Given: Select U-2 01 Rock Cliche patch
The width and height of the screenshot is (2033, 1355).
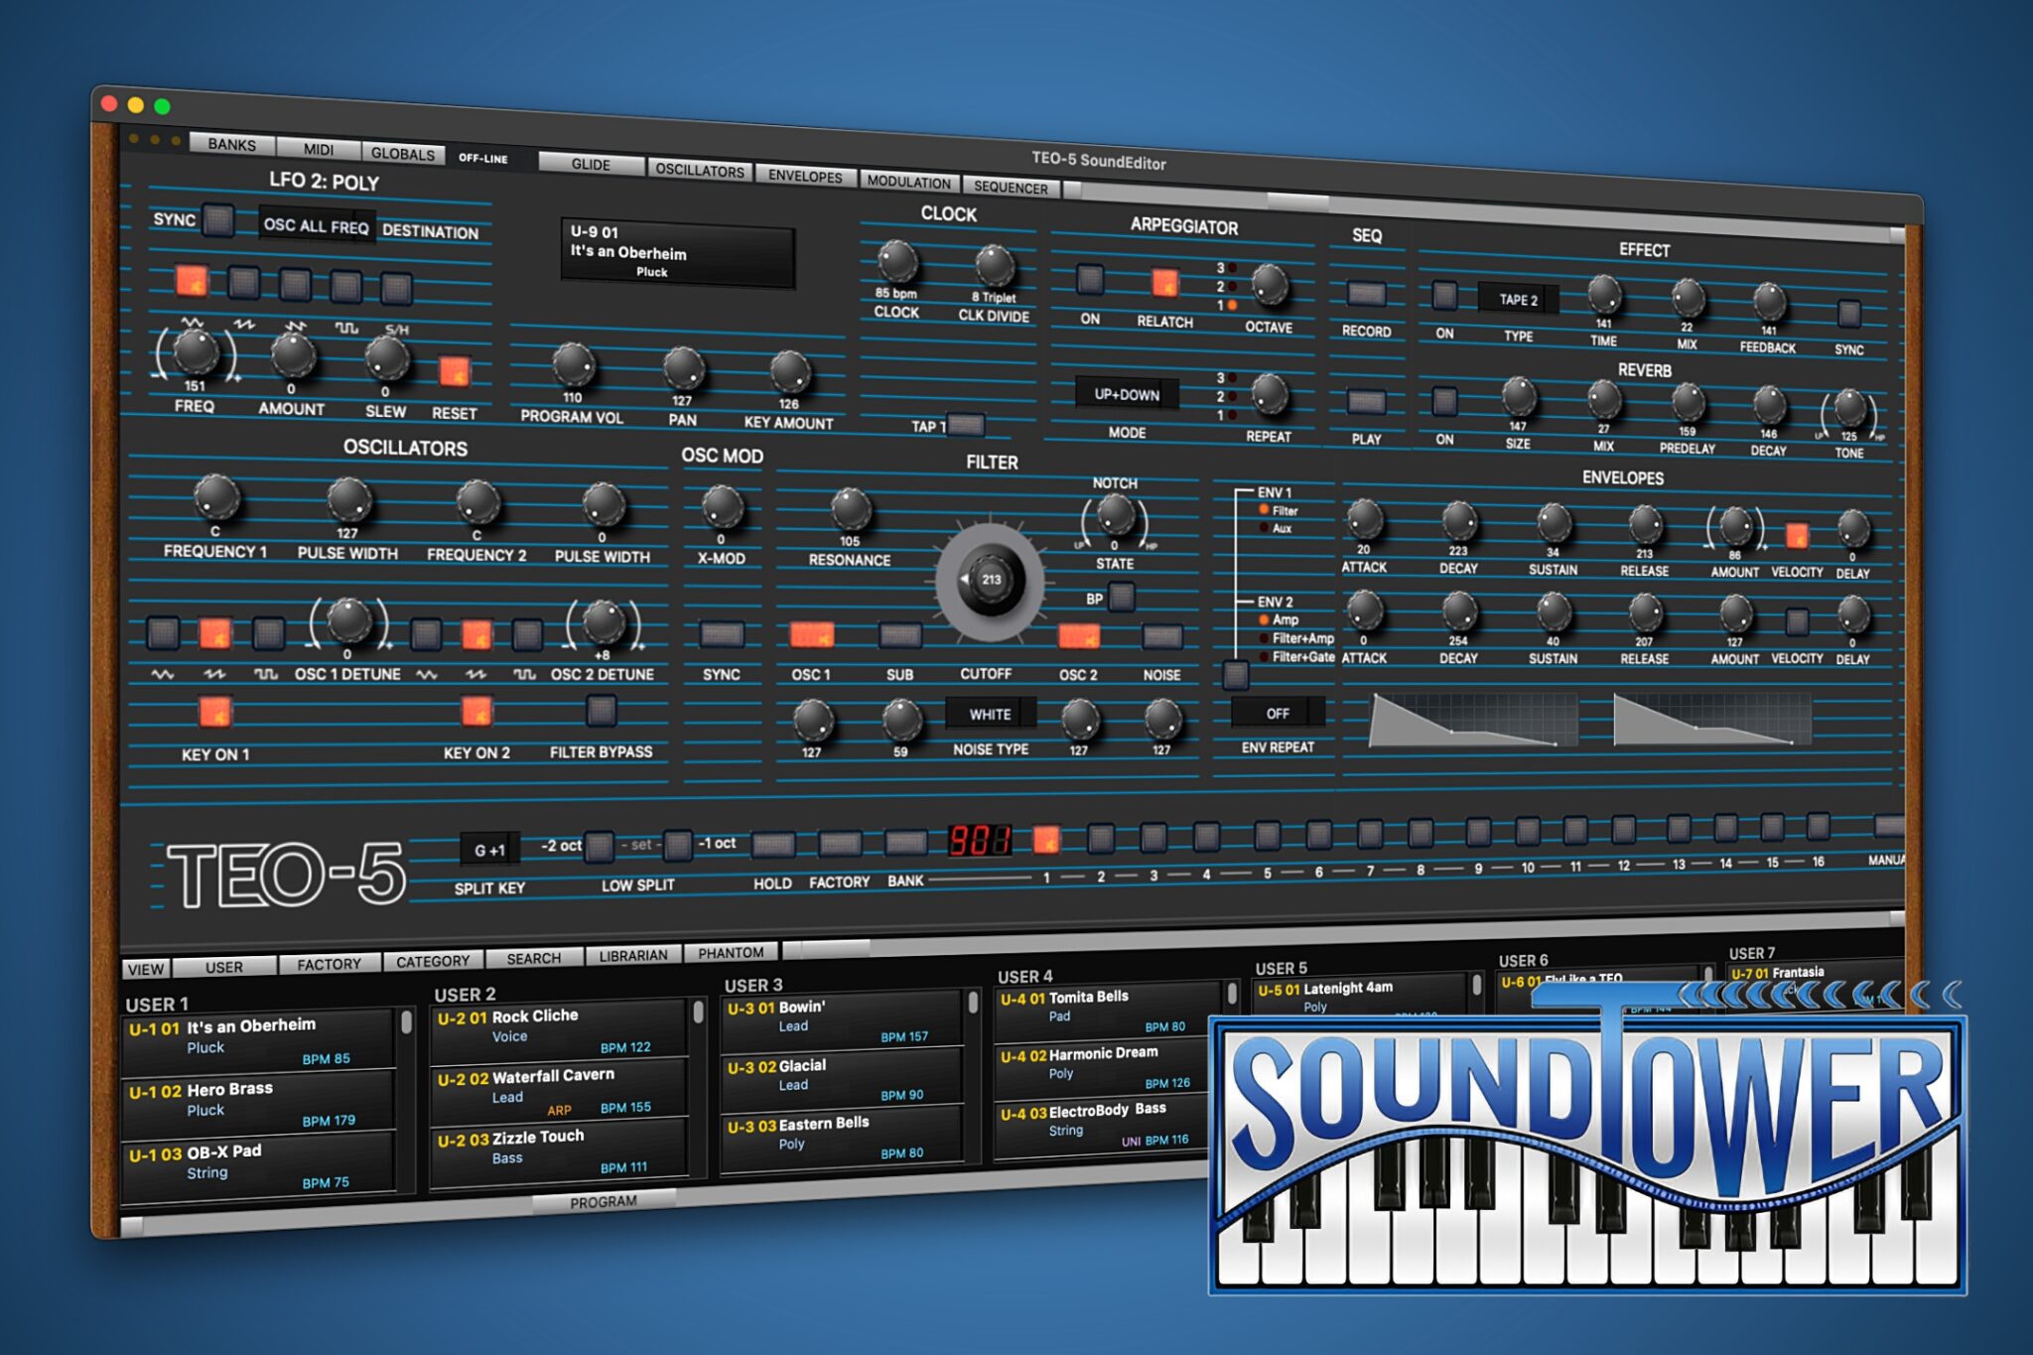Looking at the screenshot, I should click(558, 1031).
